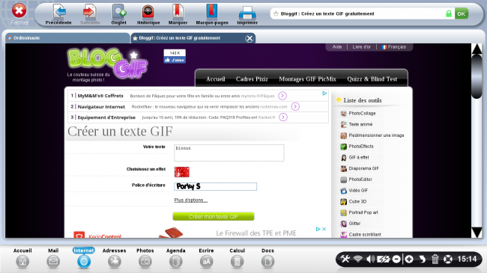
Task: Go back with the Précédente arrow
Action: click(x=58, y=14)
